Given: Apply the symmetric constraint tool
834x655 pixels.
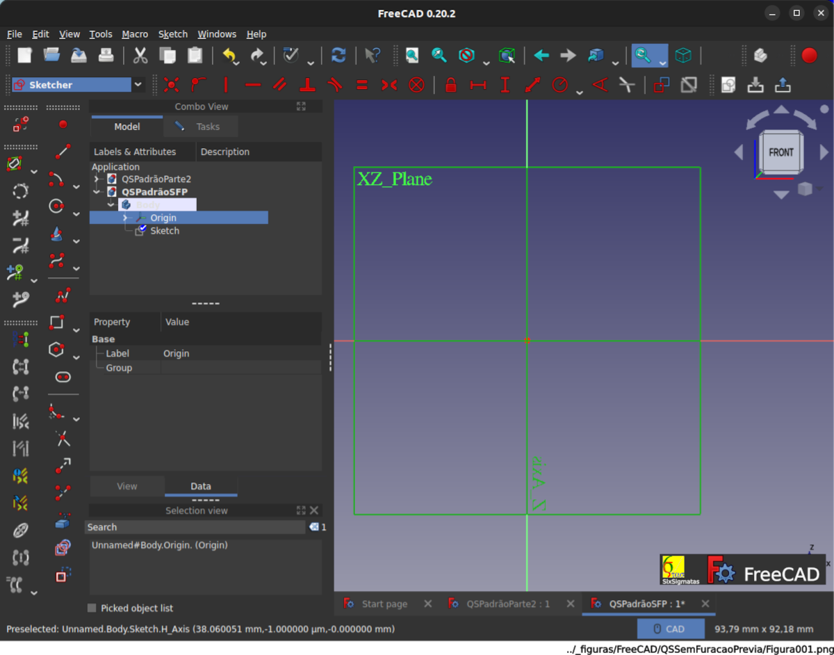Looking at the screenshot, I should tap(389, 85).
